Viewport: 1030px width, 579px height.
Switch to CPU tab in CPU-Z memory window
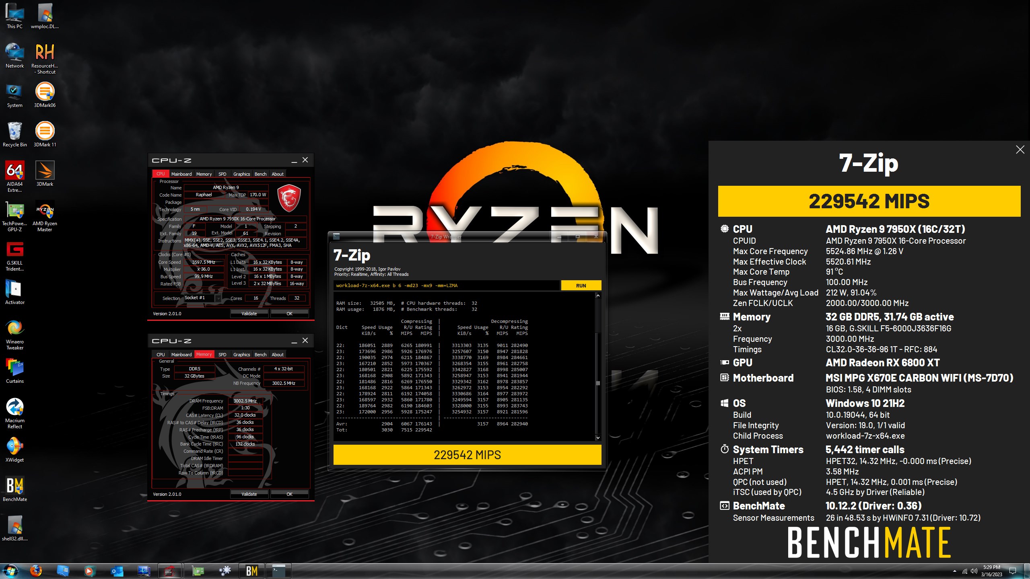pyautogui.click(x=161, y=355)
